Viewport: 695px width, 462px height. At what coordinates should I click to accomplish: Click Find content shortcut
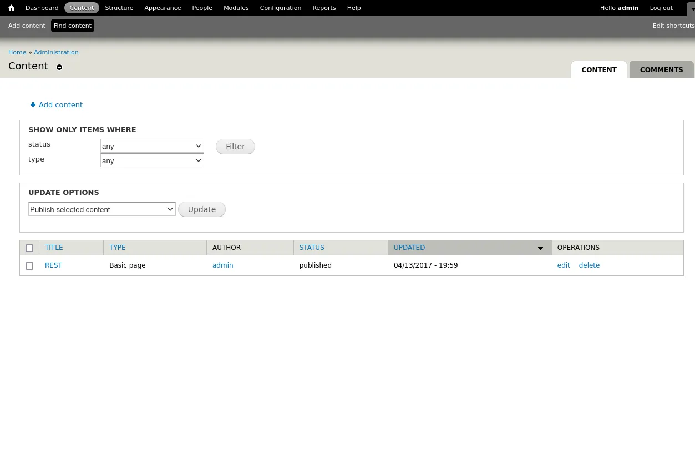[73, 26]
